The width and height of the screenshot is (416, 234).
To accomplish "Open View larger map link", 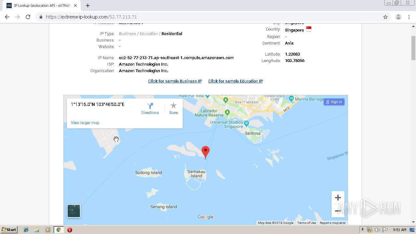I will point(85,123).
